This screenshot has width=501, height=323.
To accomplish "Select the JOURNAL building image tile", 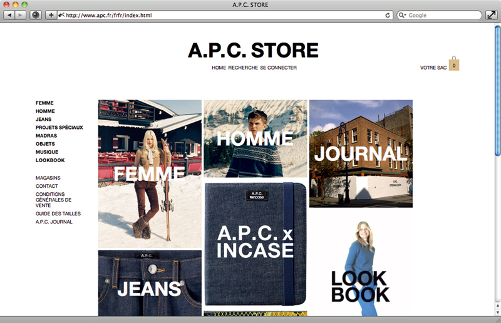I will point(361,153).
